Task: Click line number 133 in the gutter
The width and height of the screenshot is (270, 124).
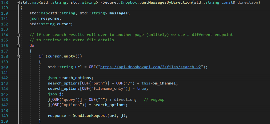Action: pyautogui.click(x=4, y=29)
